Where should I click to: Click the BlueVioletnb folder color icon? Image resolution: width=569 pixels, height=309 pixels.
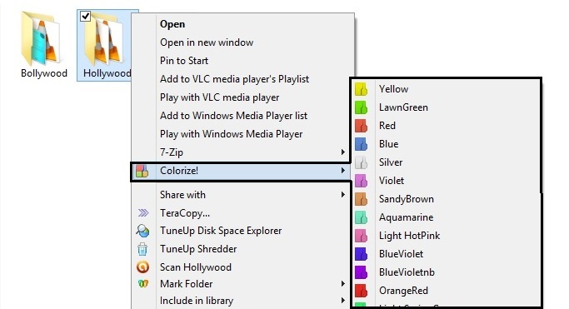pos(361,272)
